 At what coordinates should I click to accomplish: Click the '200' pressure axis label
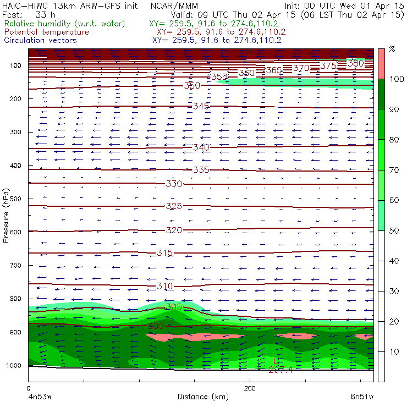point(15,98)
